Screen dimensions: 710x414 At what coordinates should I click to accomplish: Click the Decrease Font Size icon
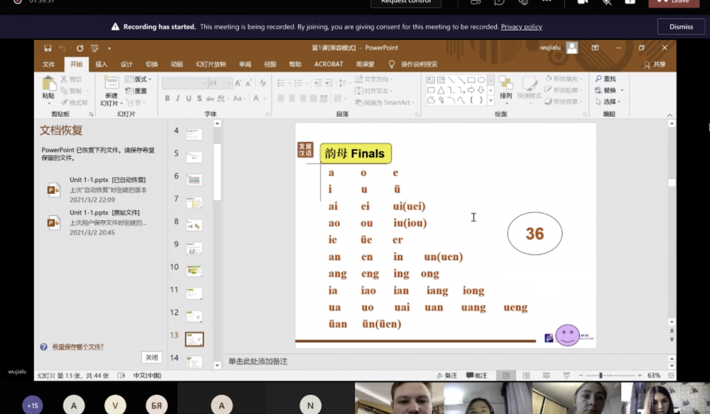(248, 83)
